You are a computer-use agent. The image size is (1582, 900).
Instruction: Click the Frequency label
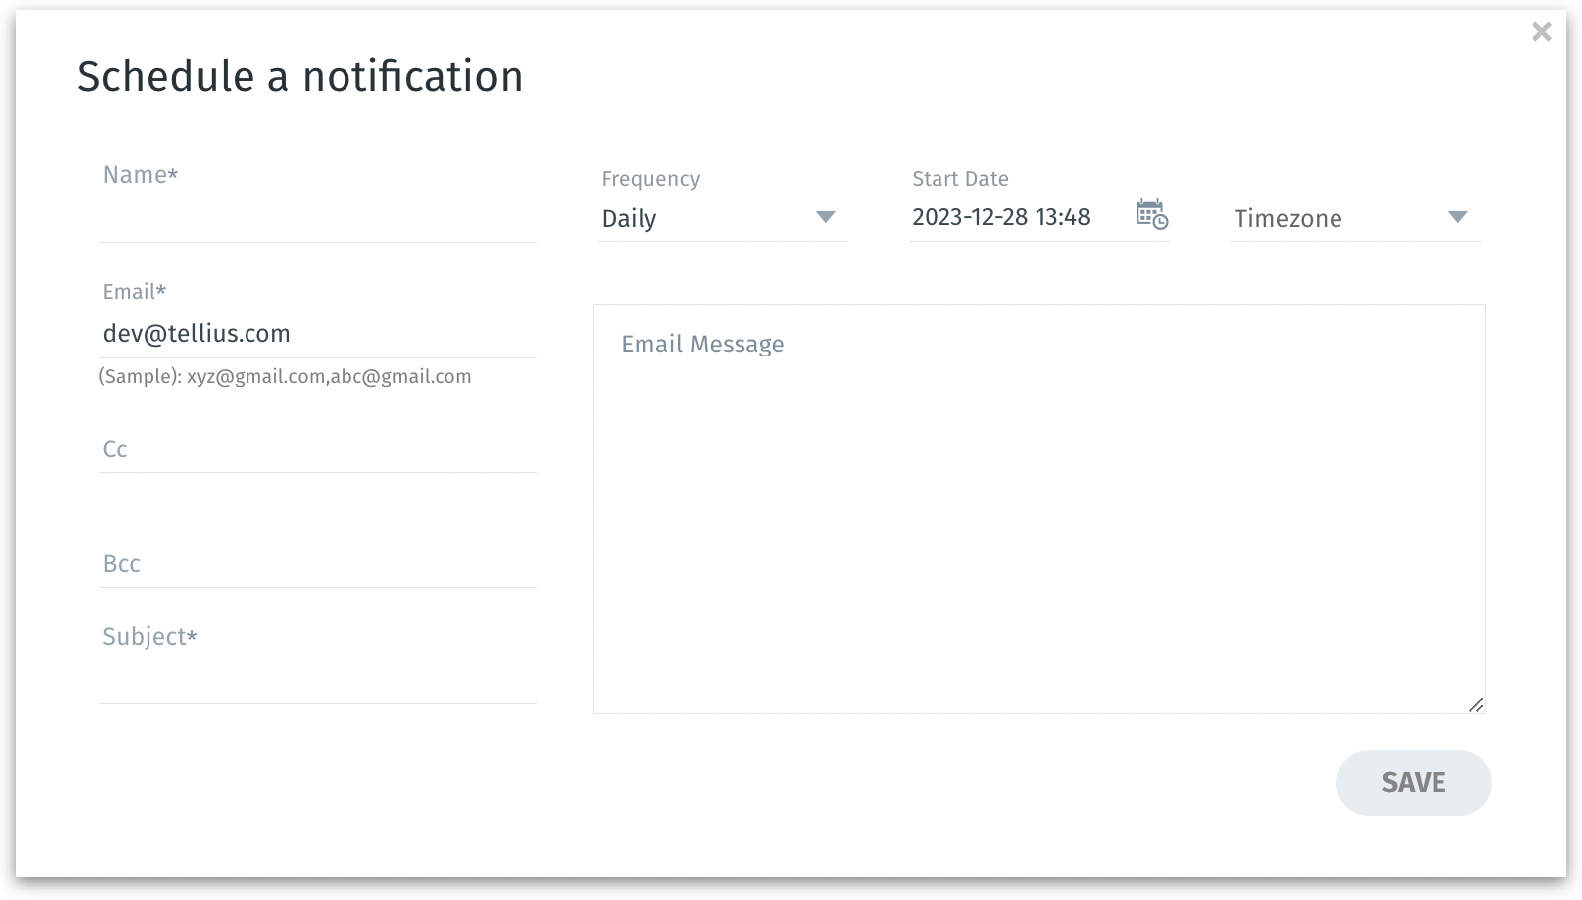[650, 179]
